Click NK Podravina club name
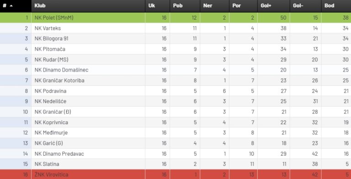Image resolution: width=351 pixels, height=179 pixels. 51,91
